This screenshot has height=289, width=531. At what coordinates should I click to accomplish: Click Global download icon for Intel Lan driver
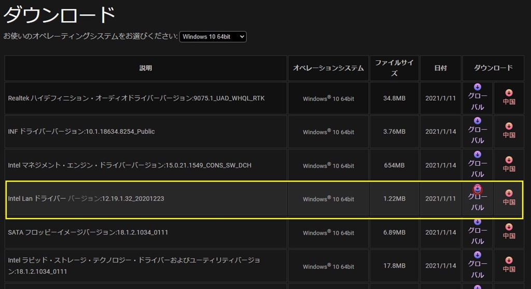[x=478, y=188]
